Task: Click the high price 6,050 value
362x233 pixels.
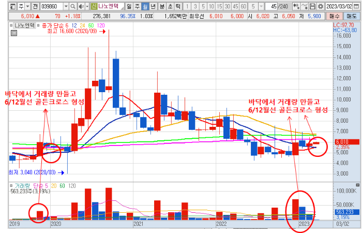Action: pos(289,17)
